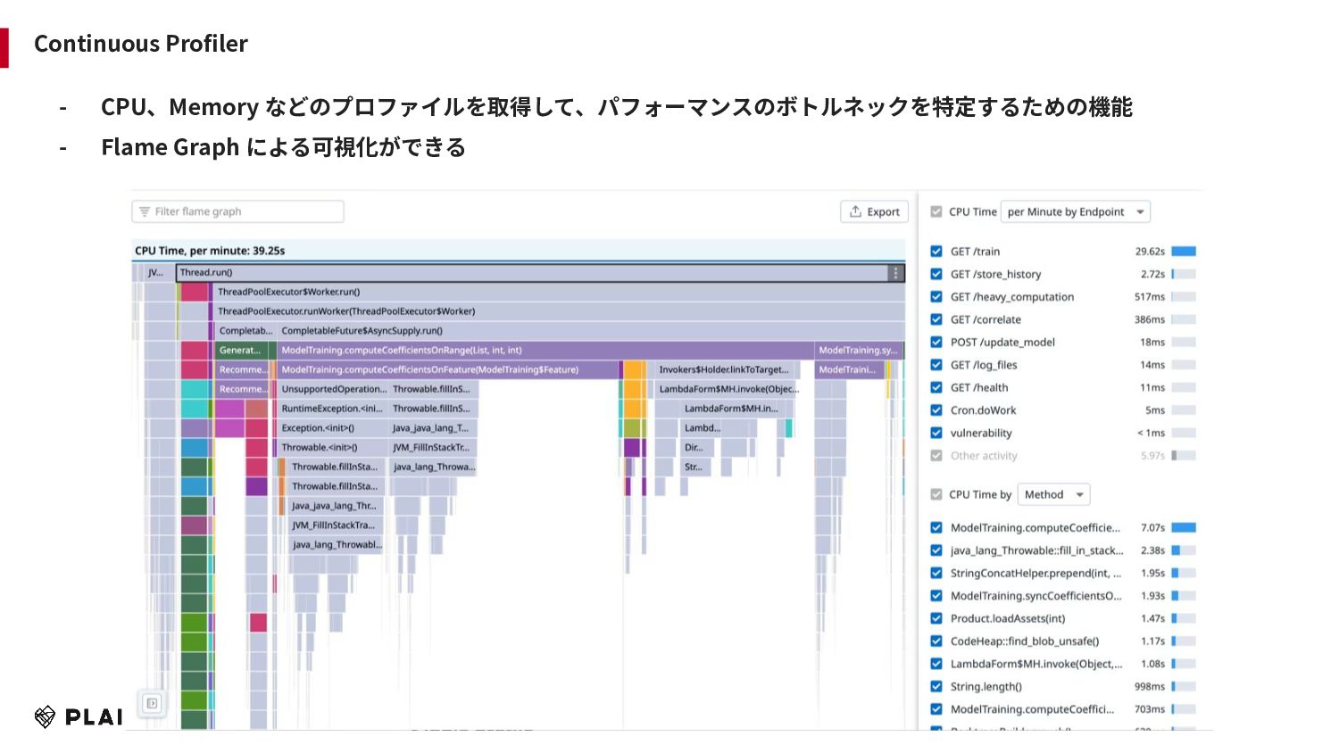Uncheck the GET /log_files endpoint
This screenshot has width=1339, height=753.
(936, 365)
